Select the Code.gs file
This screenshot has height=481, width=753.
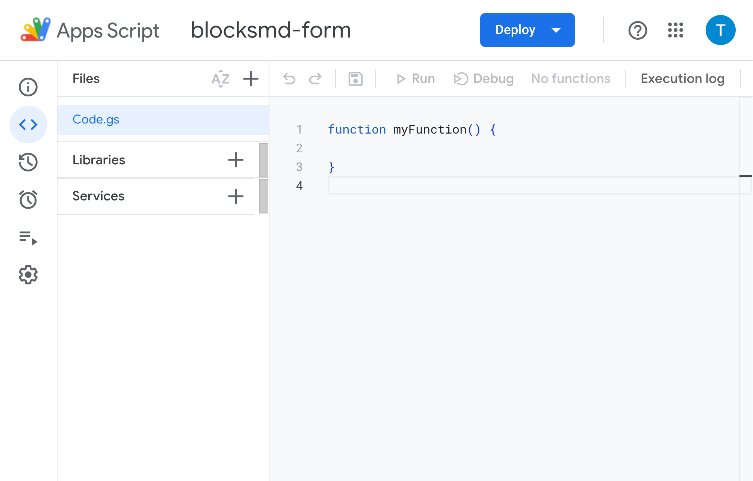click(96, 119)
